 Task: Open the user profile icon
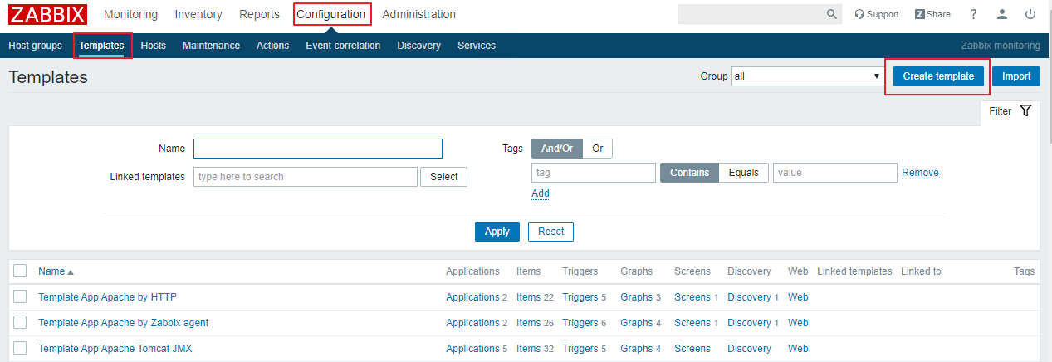[1003, 14]
